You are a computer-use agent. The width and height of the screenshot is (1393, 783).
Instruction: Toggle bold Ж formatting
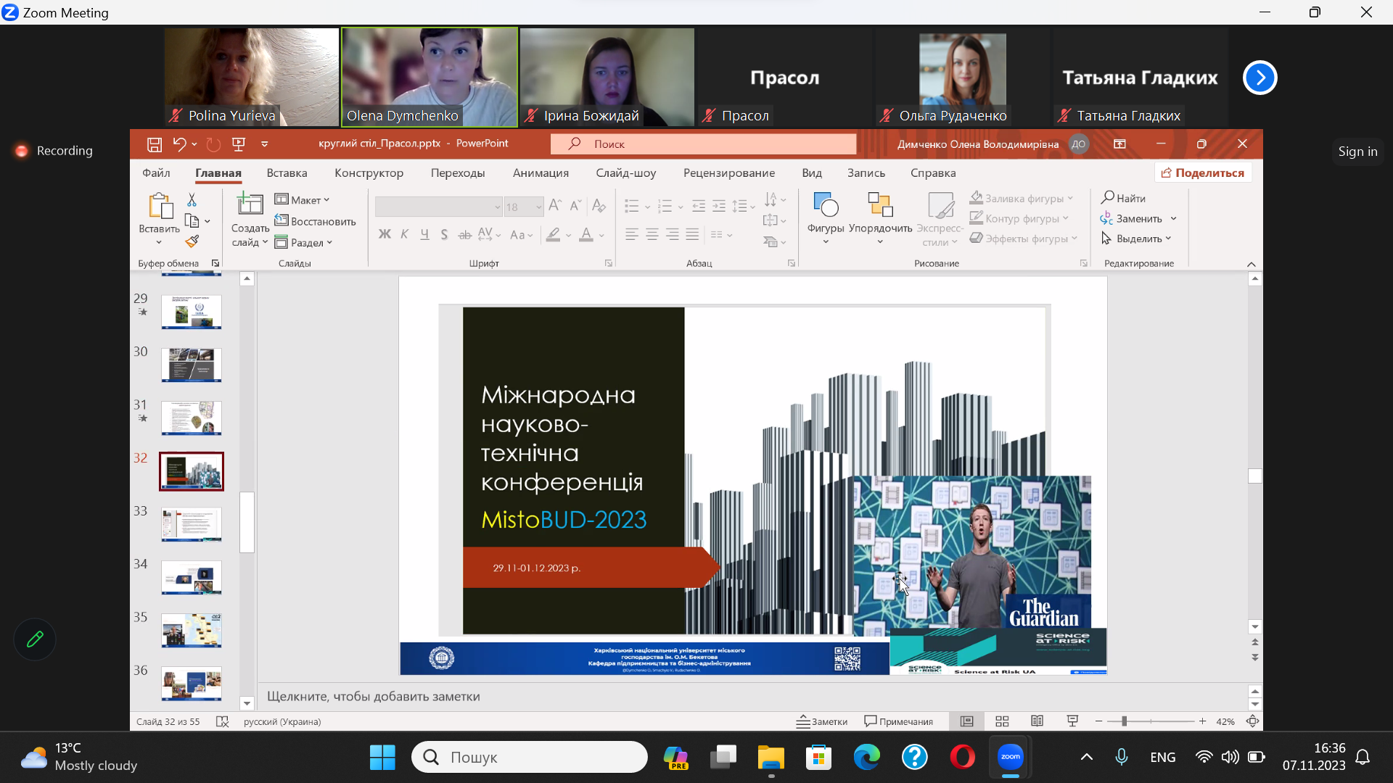coord(385,234)
